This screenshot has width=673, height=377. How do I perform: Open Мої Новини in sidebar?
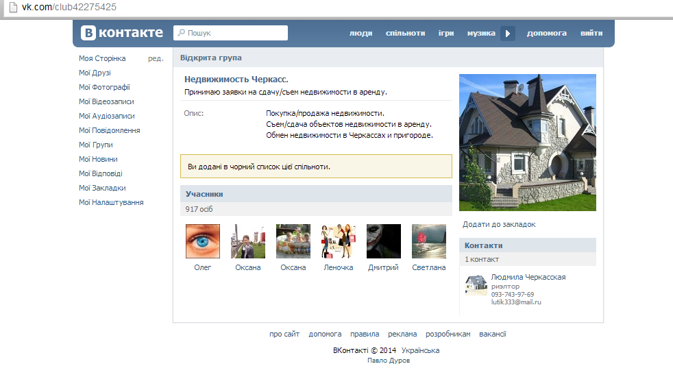[98, 159]
